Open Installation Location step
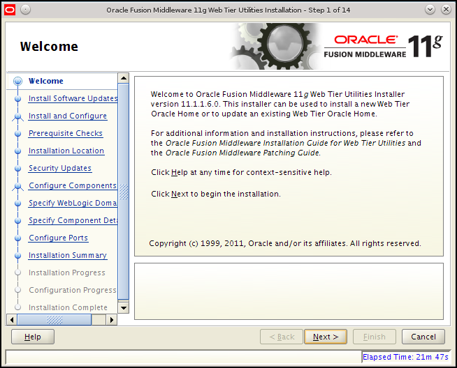457x368 pixels. 66,151
